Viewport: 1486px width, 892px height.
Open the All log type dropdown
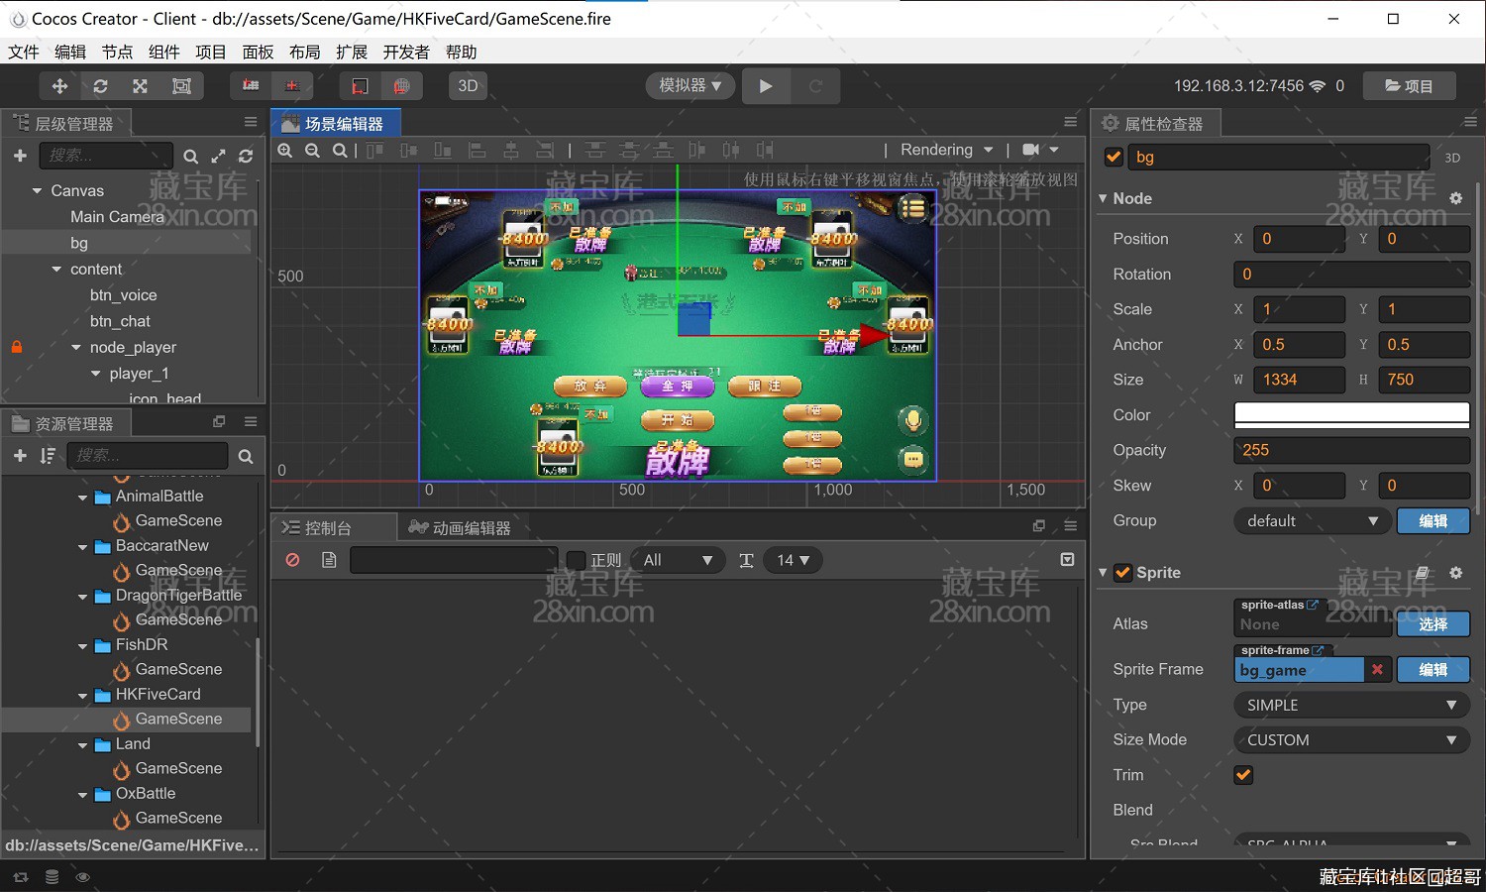pos(677,560)
